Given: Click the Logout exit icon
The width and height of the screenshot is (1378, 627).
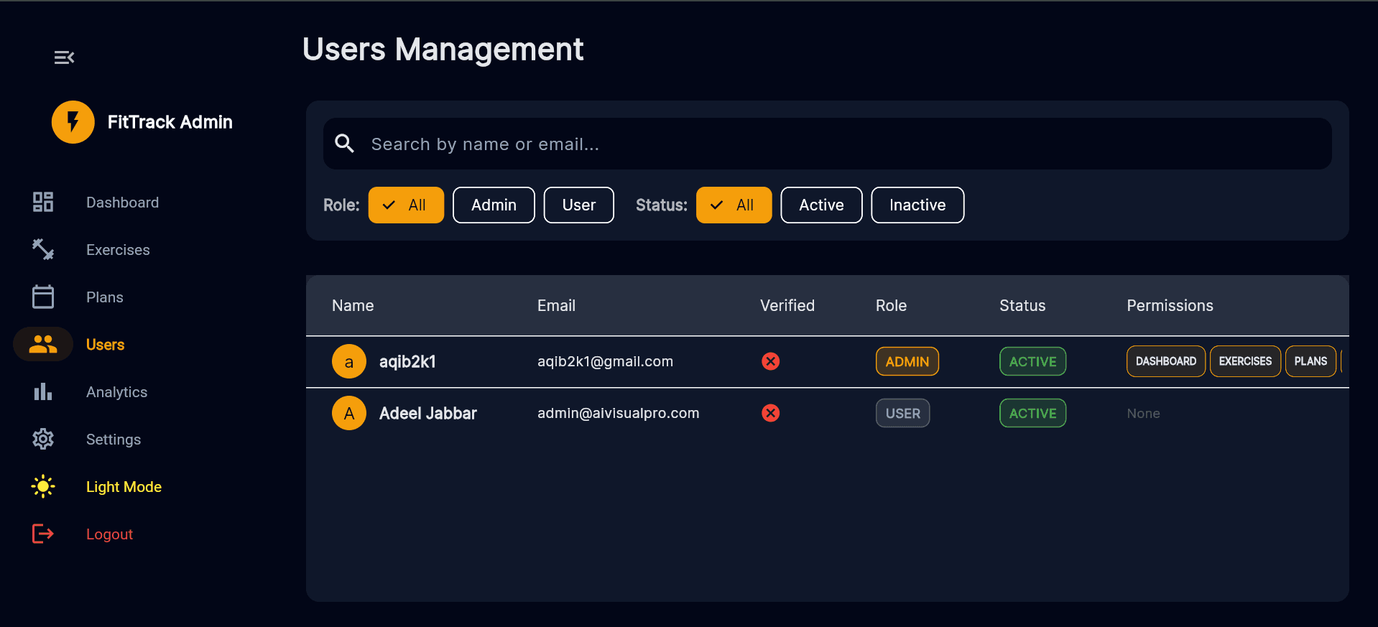Looking at the screenshot, I should tap(43, 534).
